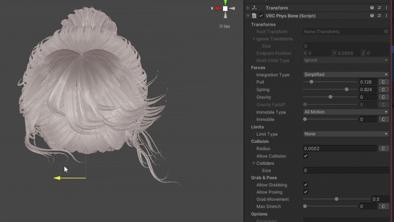Collapse the Colliders list foldout

254,163
